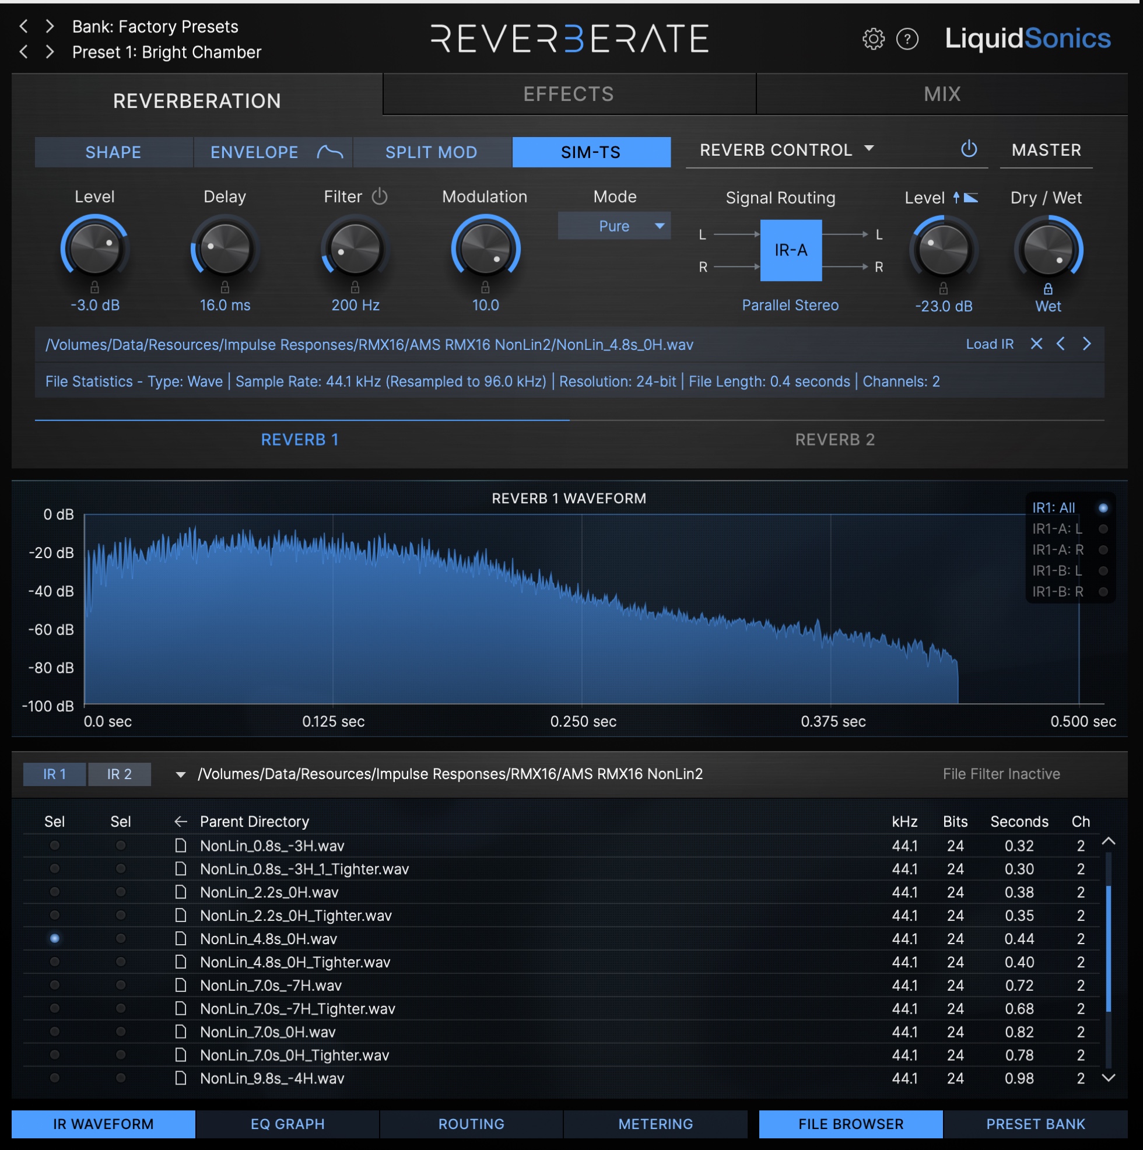Select second Sel radio for NonLin_9.8s_-4H.wav

tap(121, 1077)
